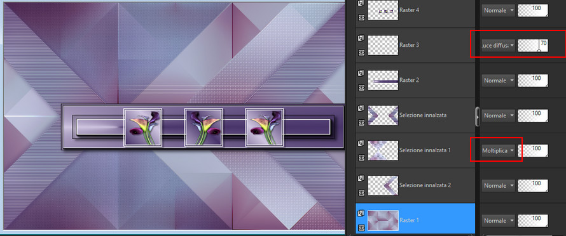Click layer type icon of Selezione innalzata 1
The image size is (566, 236).
tap(361, 143)
